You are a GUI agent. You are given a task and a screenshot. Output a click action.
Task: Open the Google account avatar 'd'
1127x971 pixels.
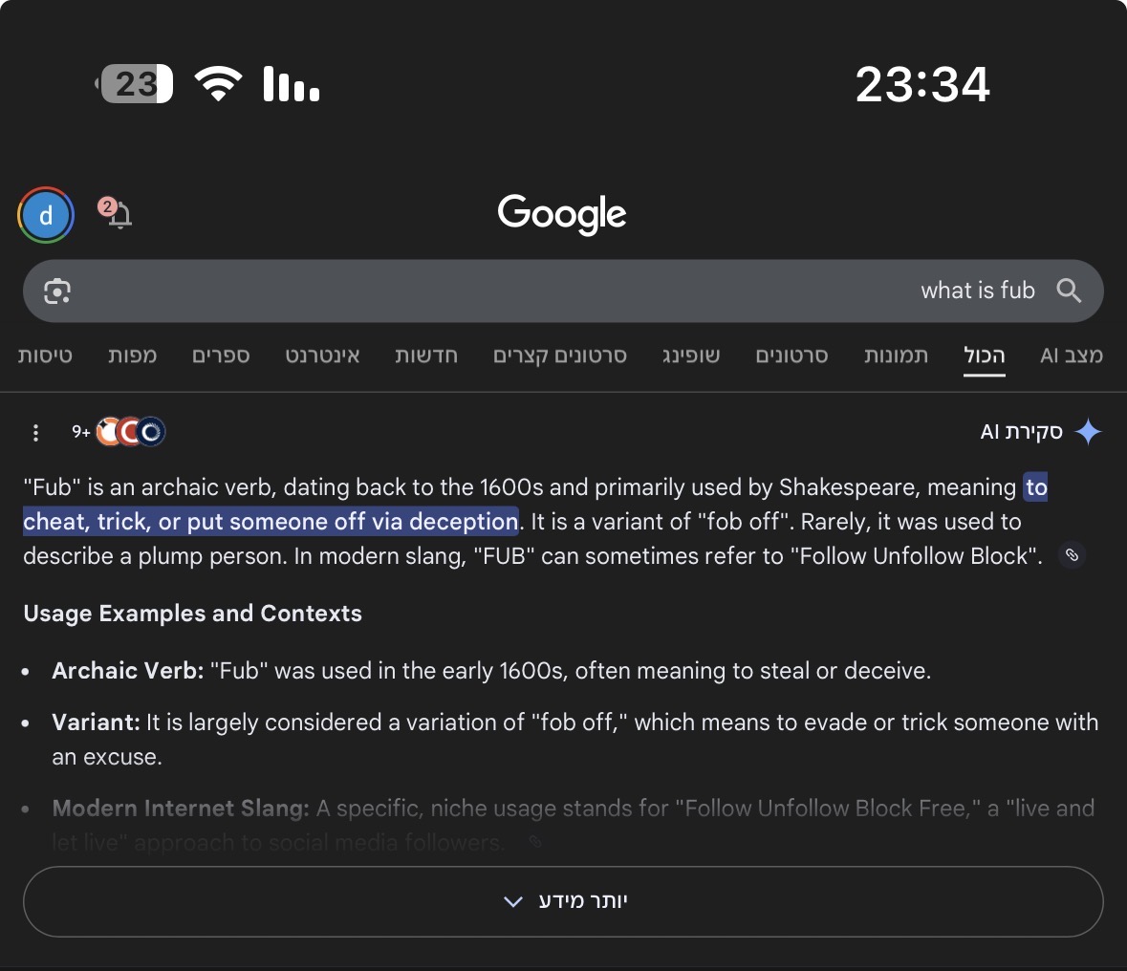[46, 215]
